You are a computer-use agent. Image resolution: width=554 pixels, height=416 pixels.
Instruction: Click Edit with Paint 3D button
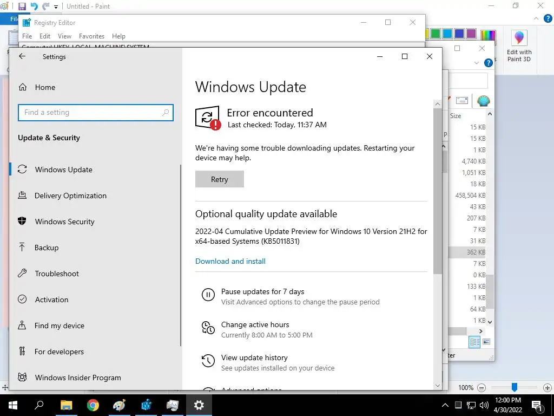coord(519,47)
